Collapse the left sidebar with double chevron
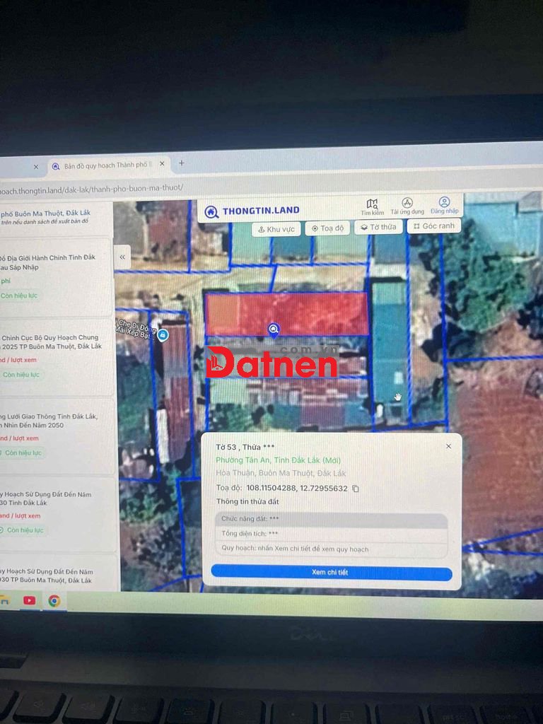This screenshot has width=543, height=724. pos(122,257)
